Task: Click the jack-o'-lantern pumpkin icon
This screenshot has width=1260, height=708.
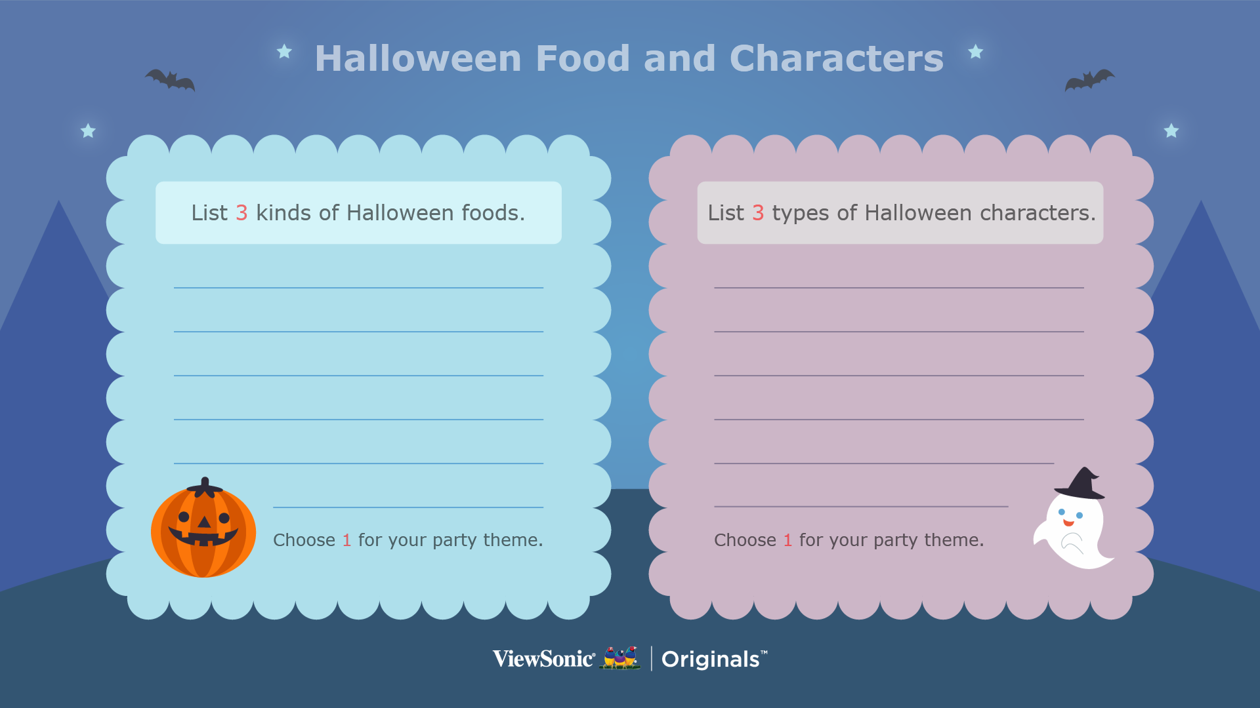Action: pyautogui.click(x=203, y=528)
